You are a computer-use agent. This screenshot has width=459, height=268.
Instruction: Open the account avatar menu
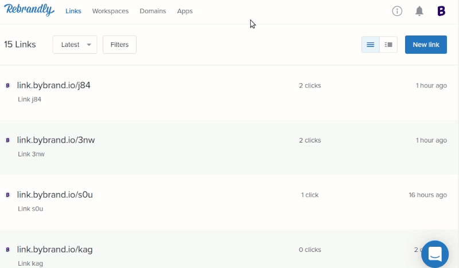[441, 11]
